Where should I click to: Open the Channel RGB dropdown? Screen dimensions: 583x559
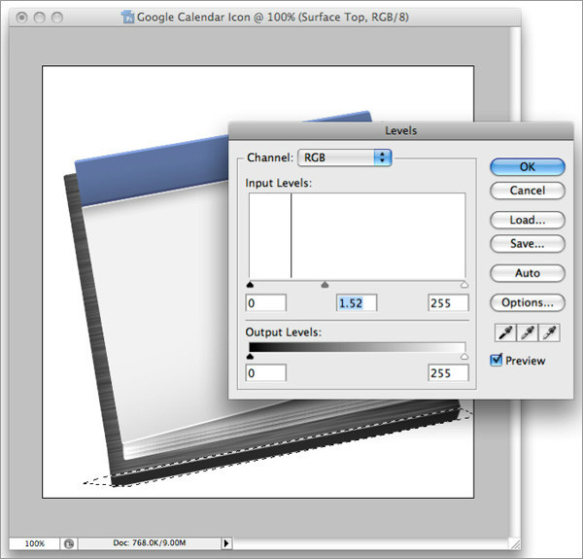click(344, 157)
